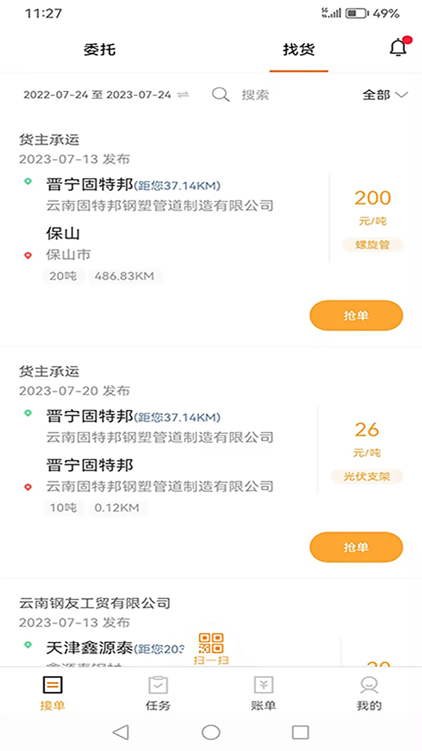Viewport: 422px width, 751px height.
Task: Open the date range 2022-07-24 至 2023-07-24 selector
Action: (x=97, y=95)
